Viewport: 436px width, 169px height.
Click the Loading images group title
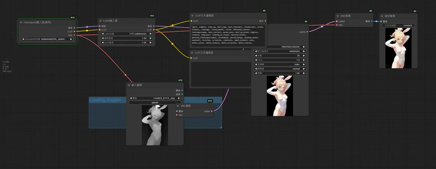coord(105,100)
